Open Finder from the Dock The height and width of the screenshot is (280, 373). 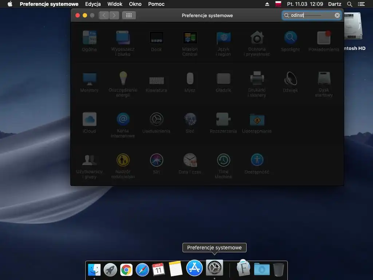(94, 270)
